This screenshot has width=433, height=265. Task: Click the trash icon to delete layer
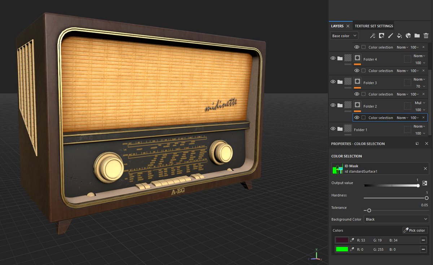point(426,36)
